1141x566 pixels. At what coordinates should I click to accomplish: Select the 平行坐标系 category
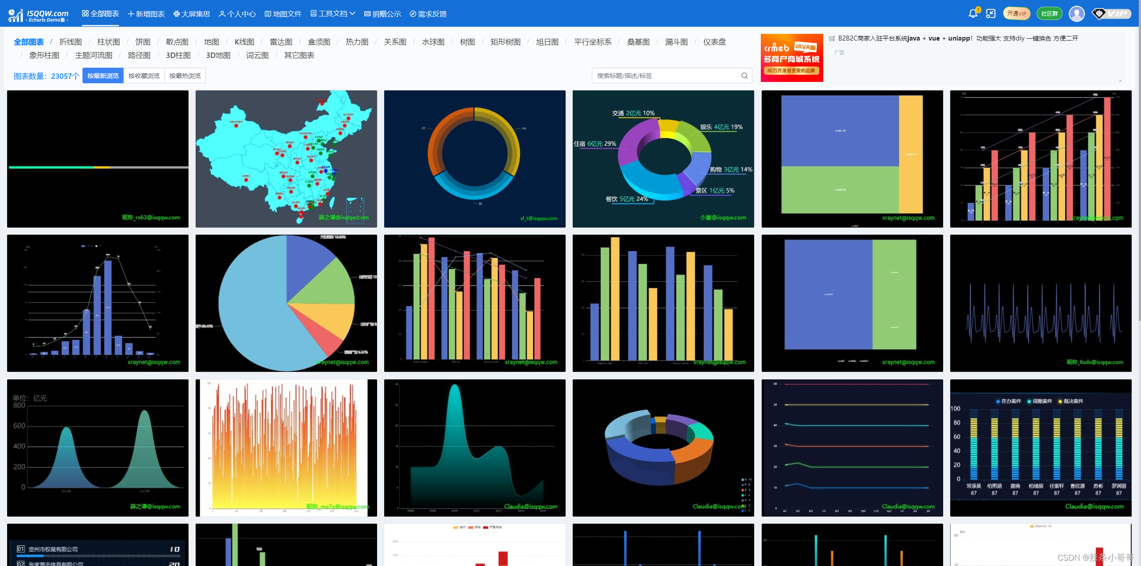[x=593, y=42]
